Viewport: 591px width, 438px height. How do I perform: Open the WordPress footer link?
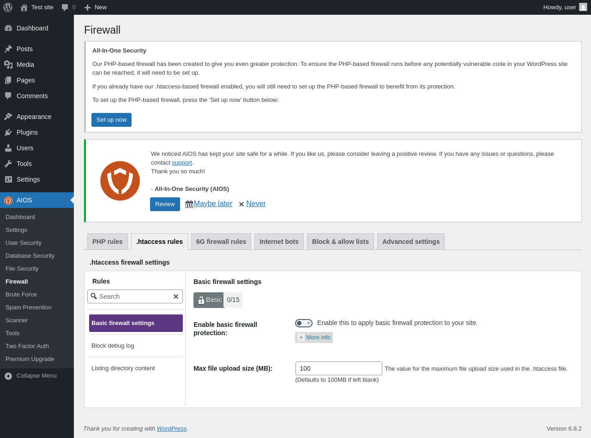172,428
